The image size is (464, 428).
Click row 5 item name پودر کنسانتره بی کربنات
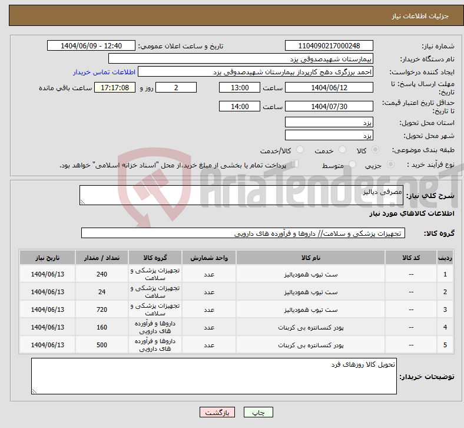(x=310, y=345)
